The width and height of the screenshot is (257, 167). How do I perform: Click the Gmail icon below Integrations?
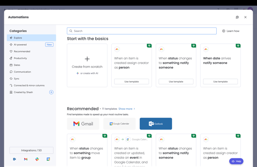click(x=26, y=159)
